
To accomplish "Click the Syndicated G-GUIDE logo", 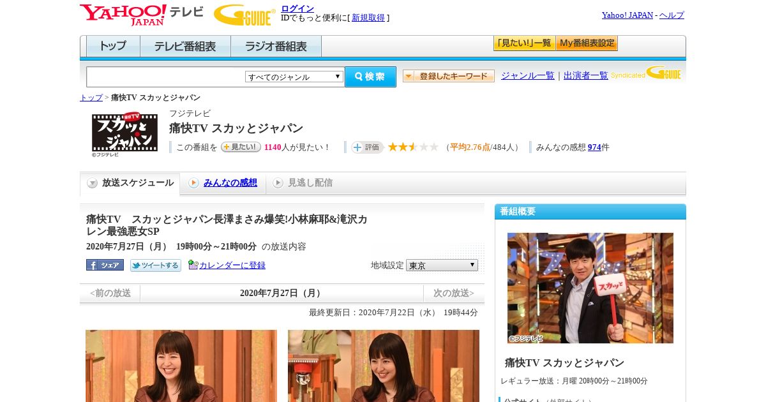I will point(646,73).
